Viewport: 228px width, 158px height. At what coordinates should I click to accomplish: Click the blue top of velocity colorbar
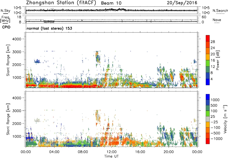coord(208,97)
